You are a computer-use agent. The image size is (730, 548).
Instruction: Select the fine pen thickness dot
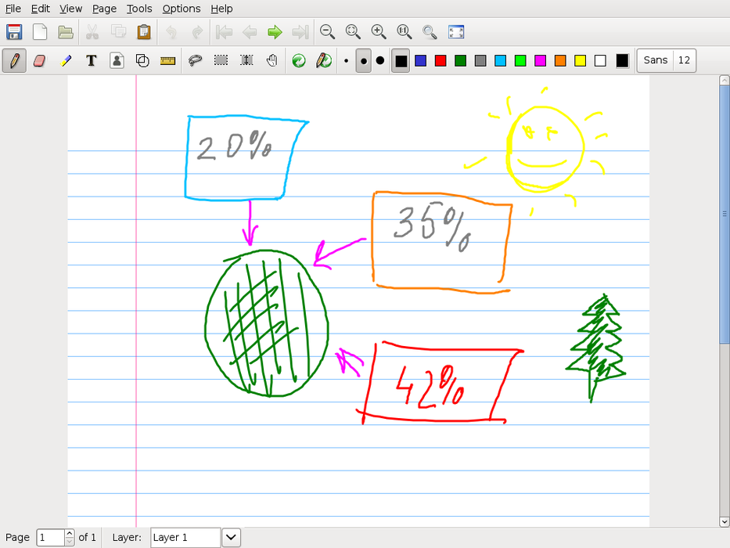click(346, 61)
